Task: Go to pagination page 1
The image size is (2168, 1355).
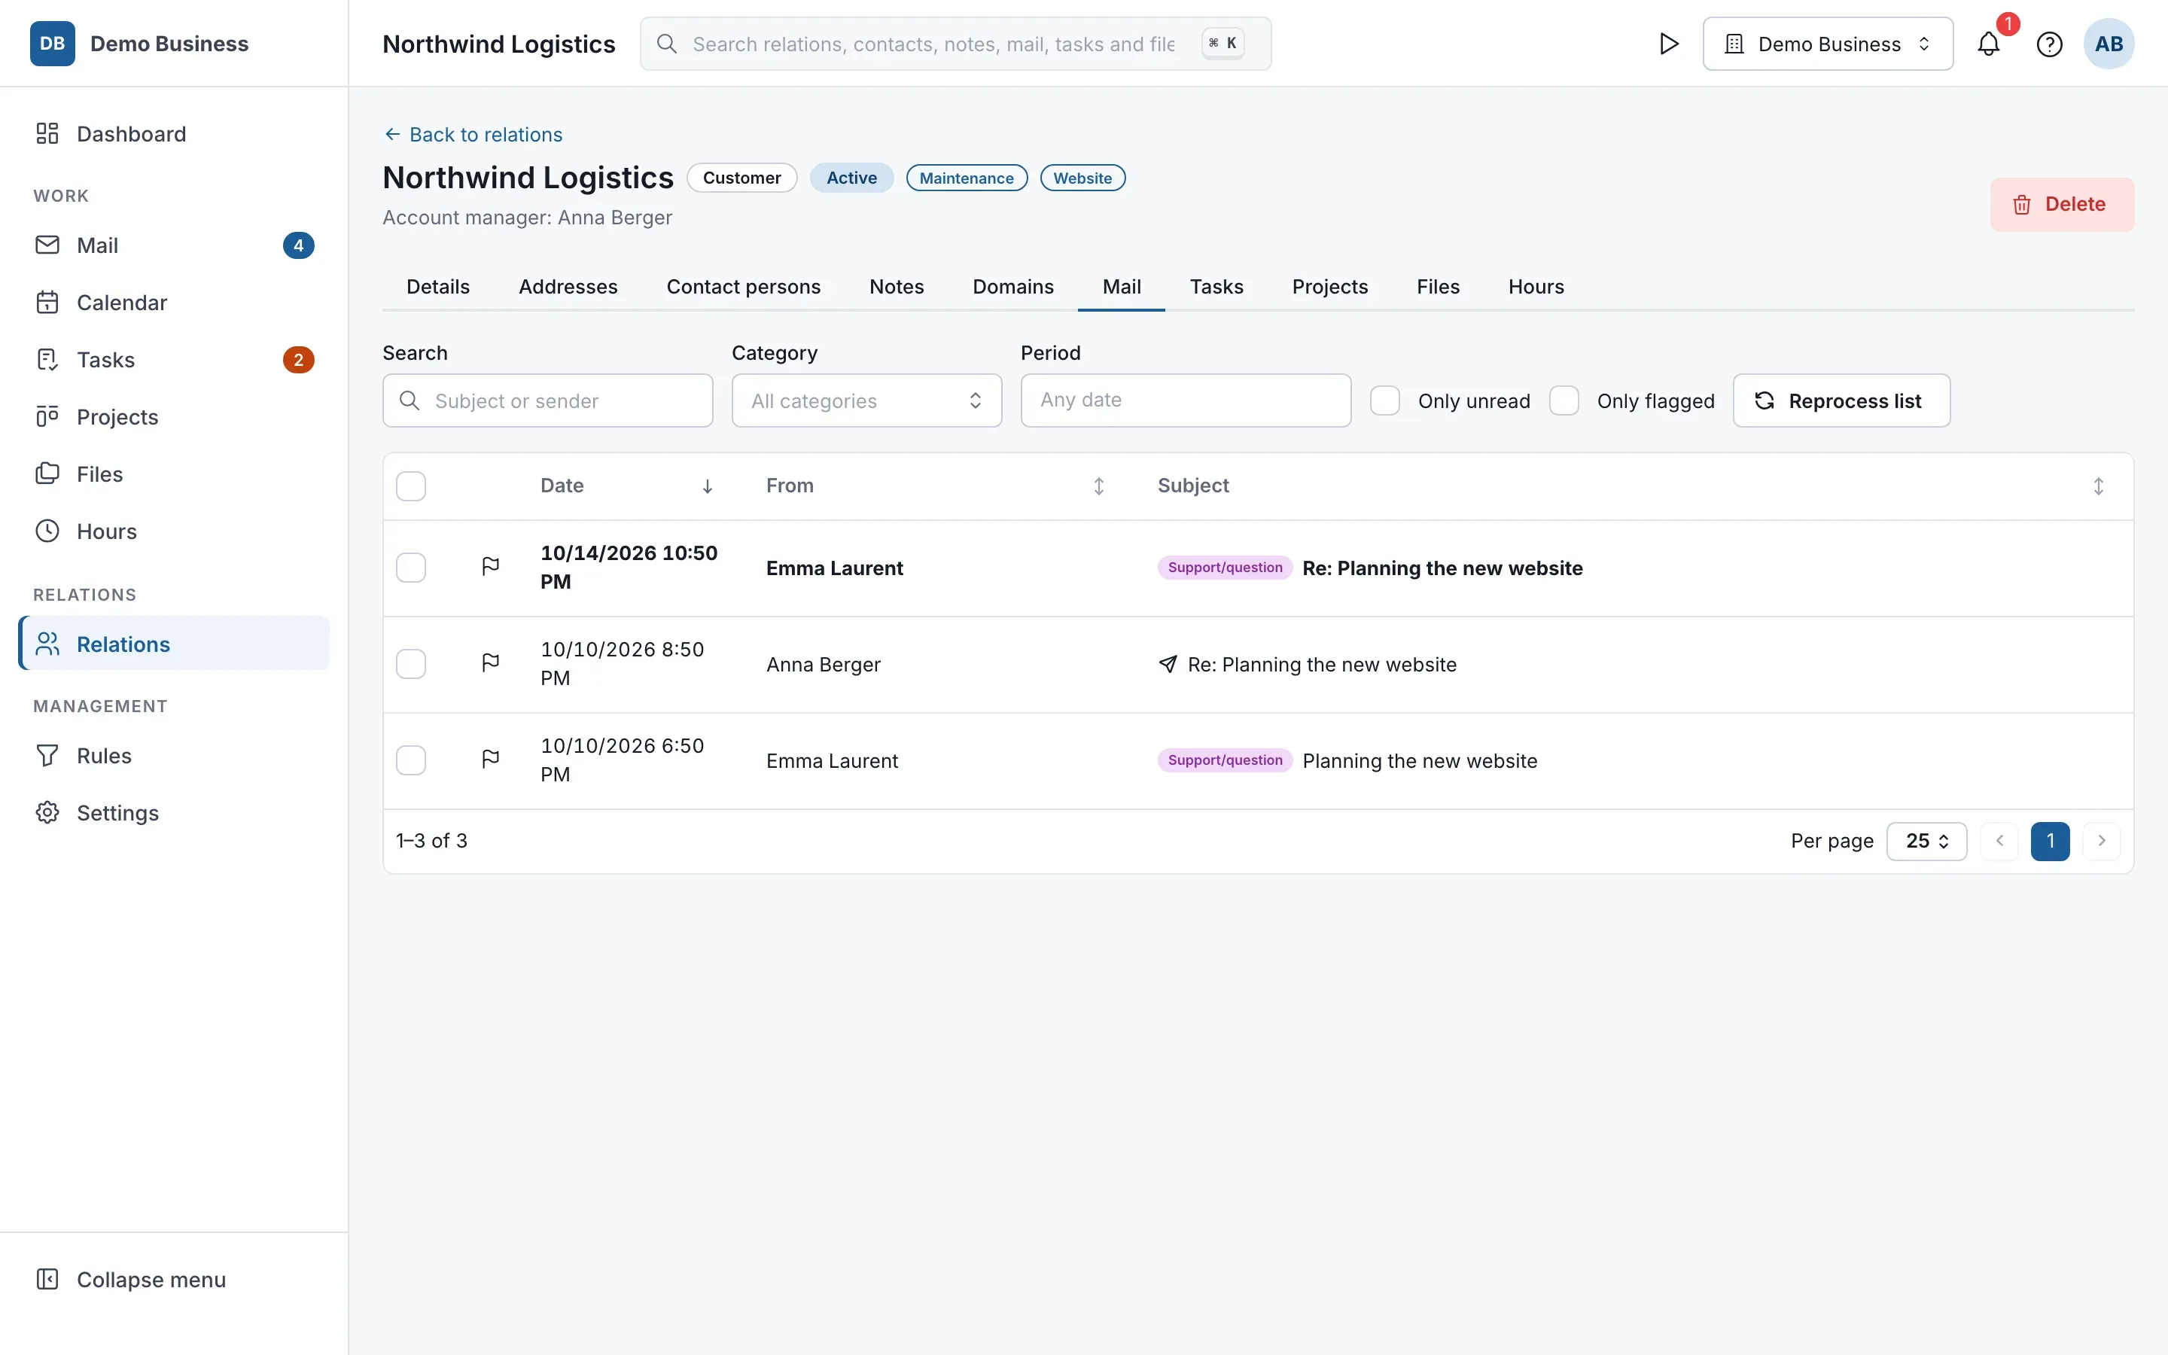Action: click(x=2050, y=841)
